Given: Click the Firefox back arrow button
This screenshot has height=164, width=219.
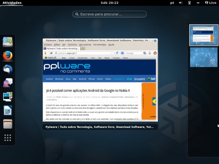Looking at the screenshot, I should pos(45,53).
